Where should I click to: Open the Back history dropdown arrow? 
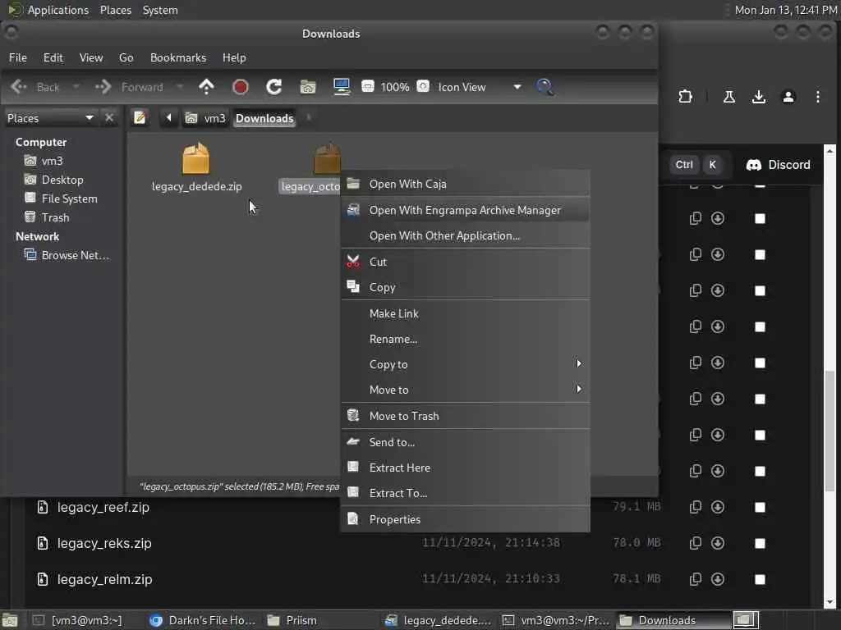coord(76,87)
